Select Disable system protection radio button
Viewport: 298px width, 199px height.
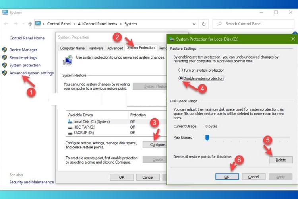pos(181,78)
